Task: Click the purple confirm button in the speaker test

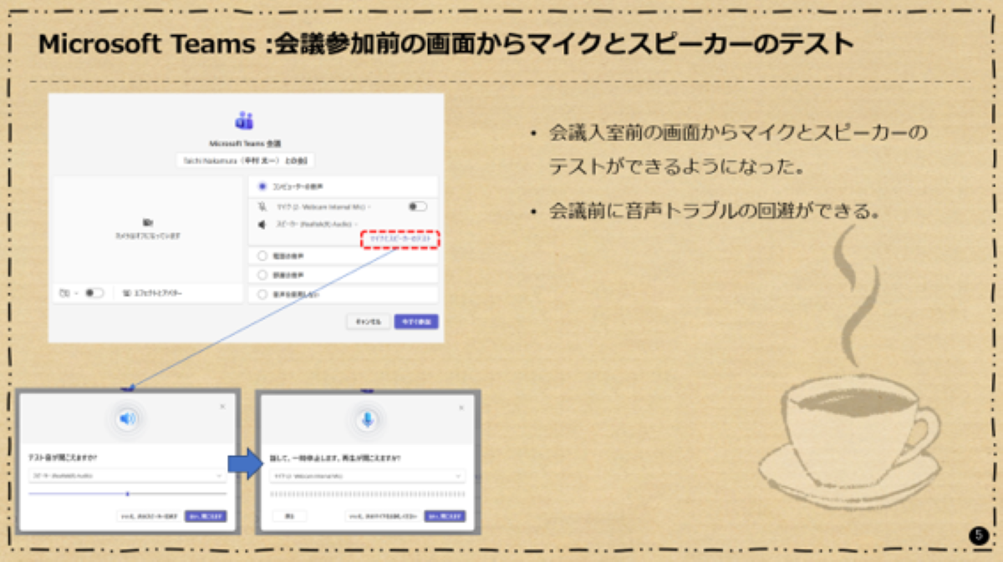Action: 206,516
